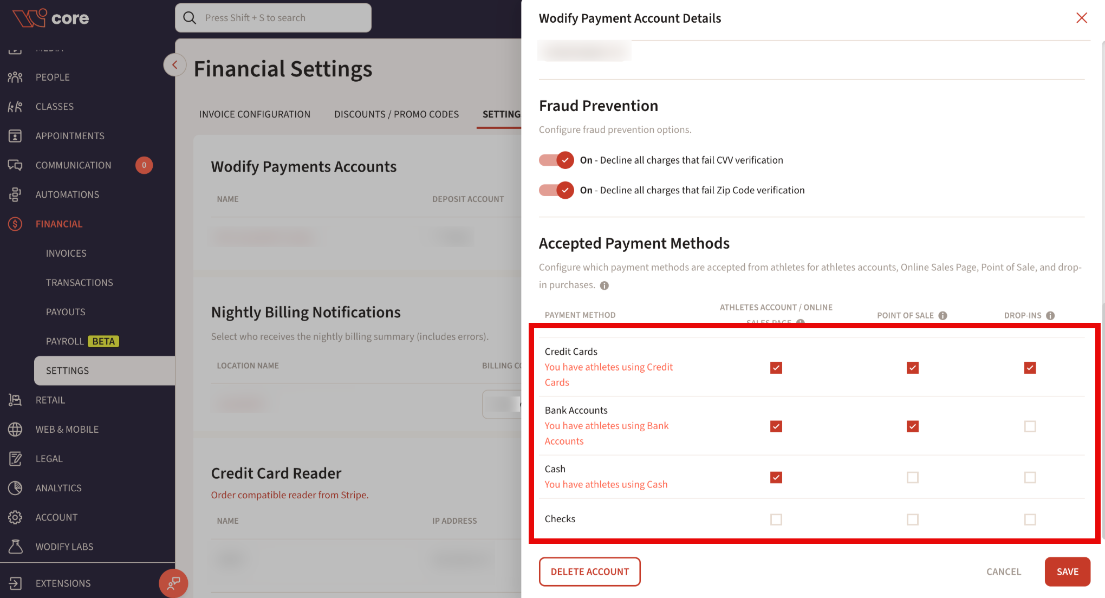The width and height of the screenshot is (1105, 598).
Task: Open the Automations sidebar icon
Action: pyautogui.click(x=15, y=194)
